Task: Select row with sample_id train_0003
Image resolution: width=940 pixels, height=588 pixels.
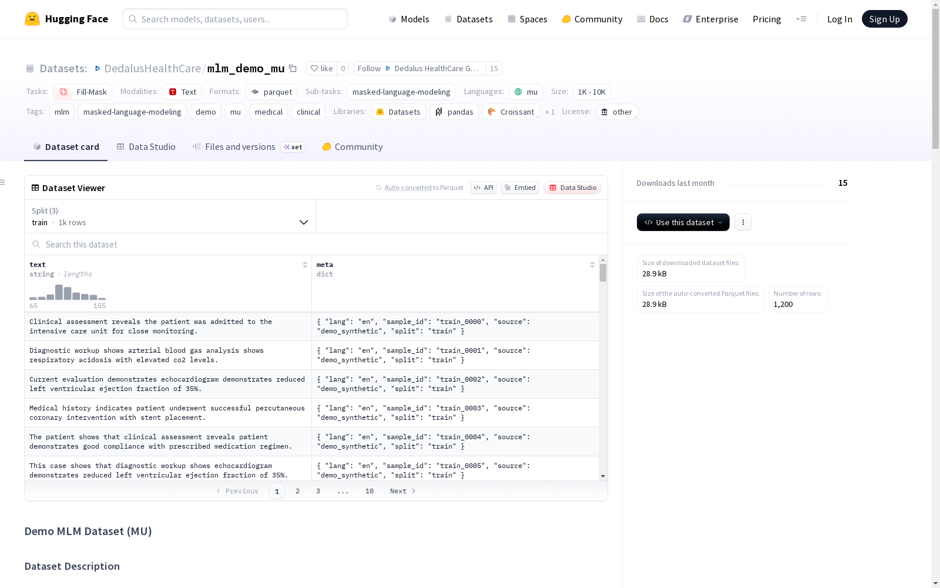Action: pyautogui.click(x=311, y=413)
